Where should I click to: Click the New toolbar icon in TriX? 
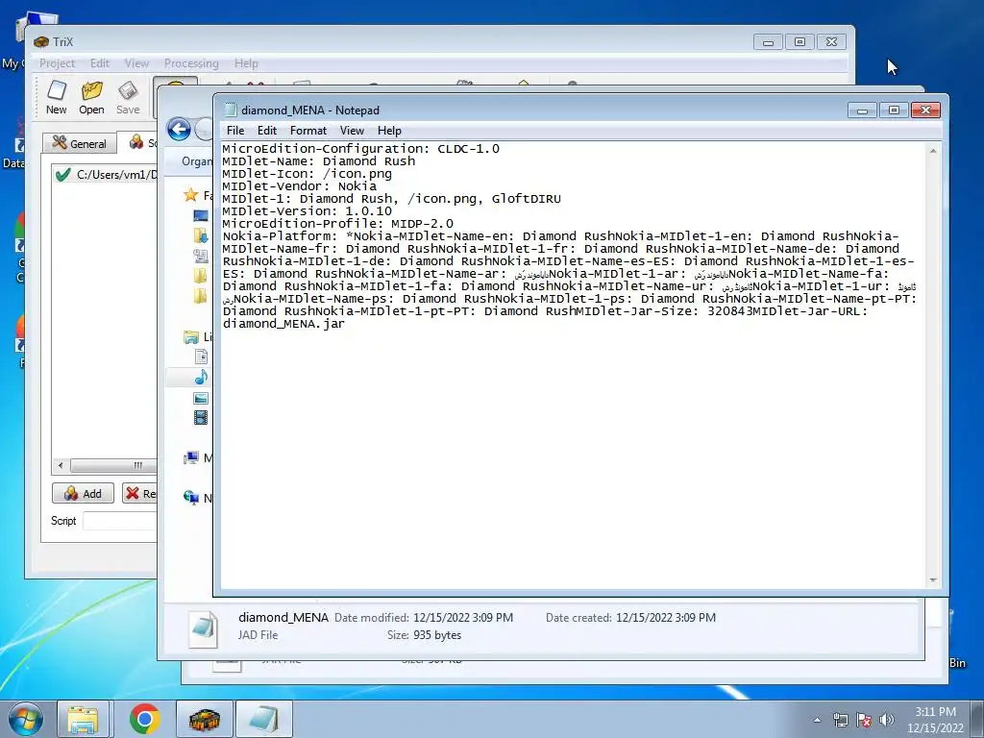57,97
